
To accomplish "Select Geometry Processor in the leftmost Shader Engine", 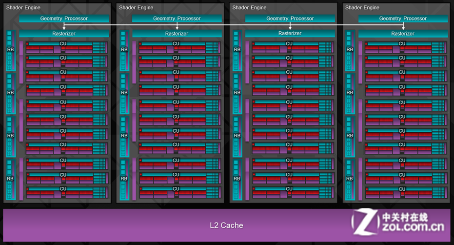I will (63, 19).
